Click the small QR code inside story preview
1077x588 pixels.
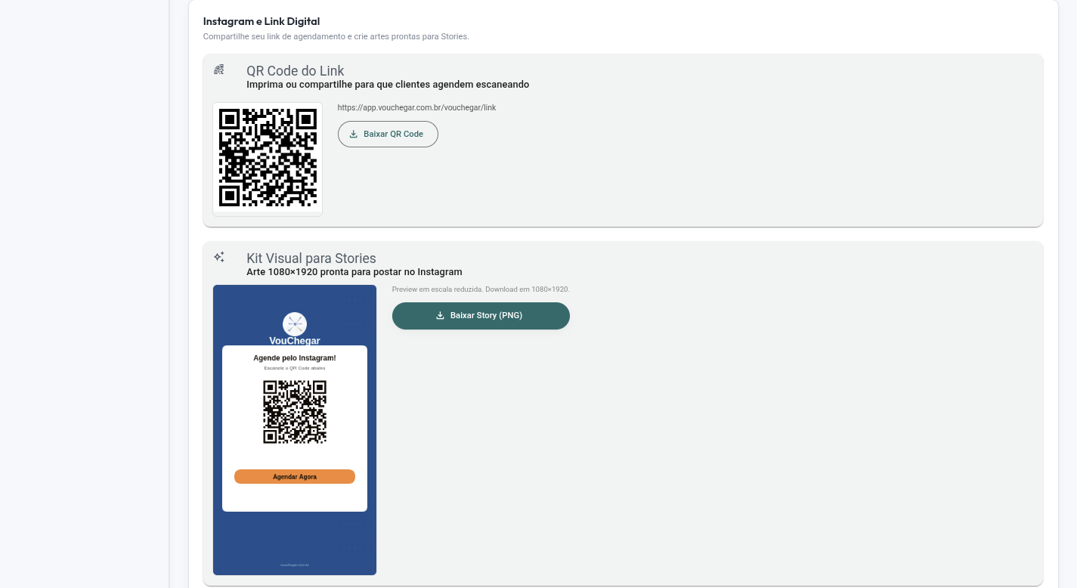(x=295, y=412)
